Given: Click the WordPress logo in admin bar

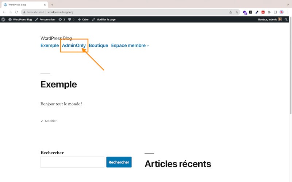Looking at the screenshot, I should tap(3, 19).
